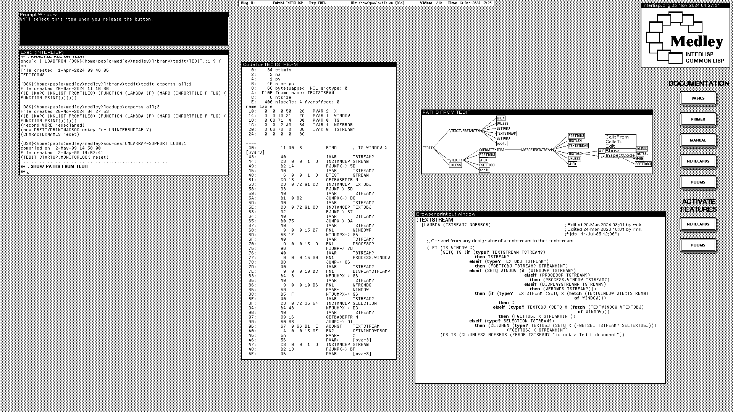733x412 pixels.
Task: Select FGETTOBJ node above TEXTLEN
Action: (x=576, y=136)
